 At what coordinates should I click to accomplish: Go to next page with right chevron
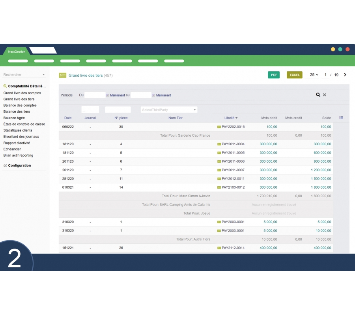[x=345, y=75]
